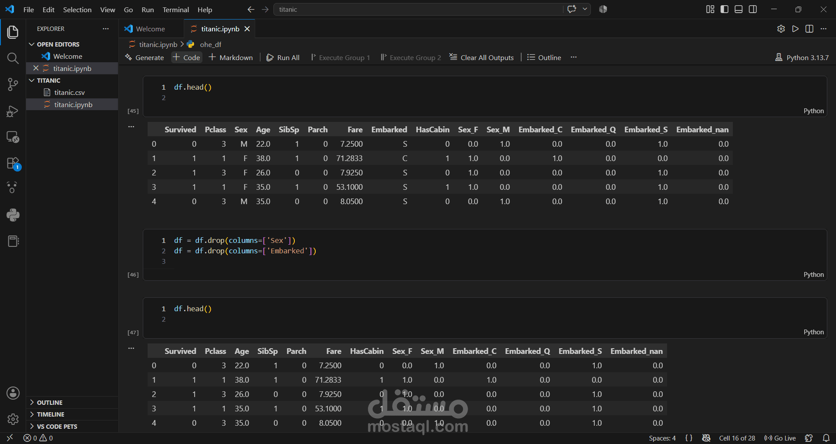This screenshot has width=836, height=444.
Task: Toggle the primary side bar
Action: (x=725, y=9)
